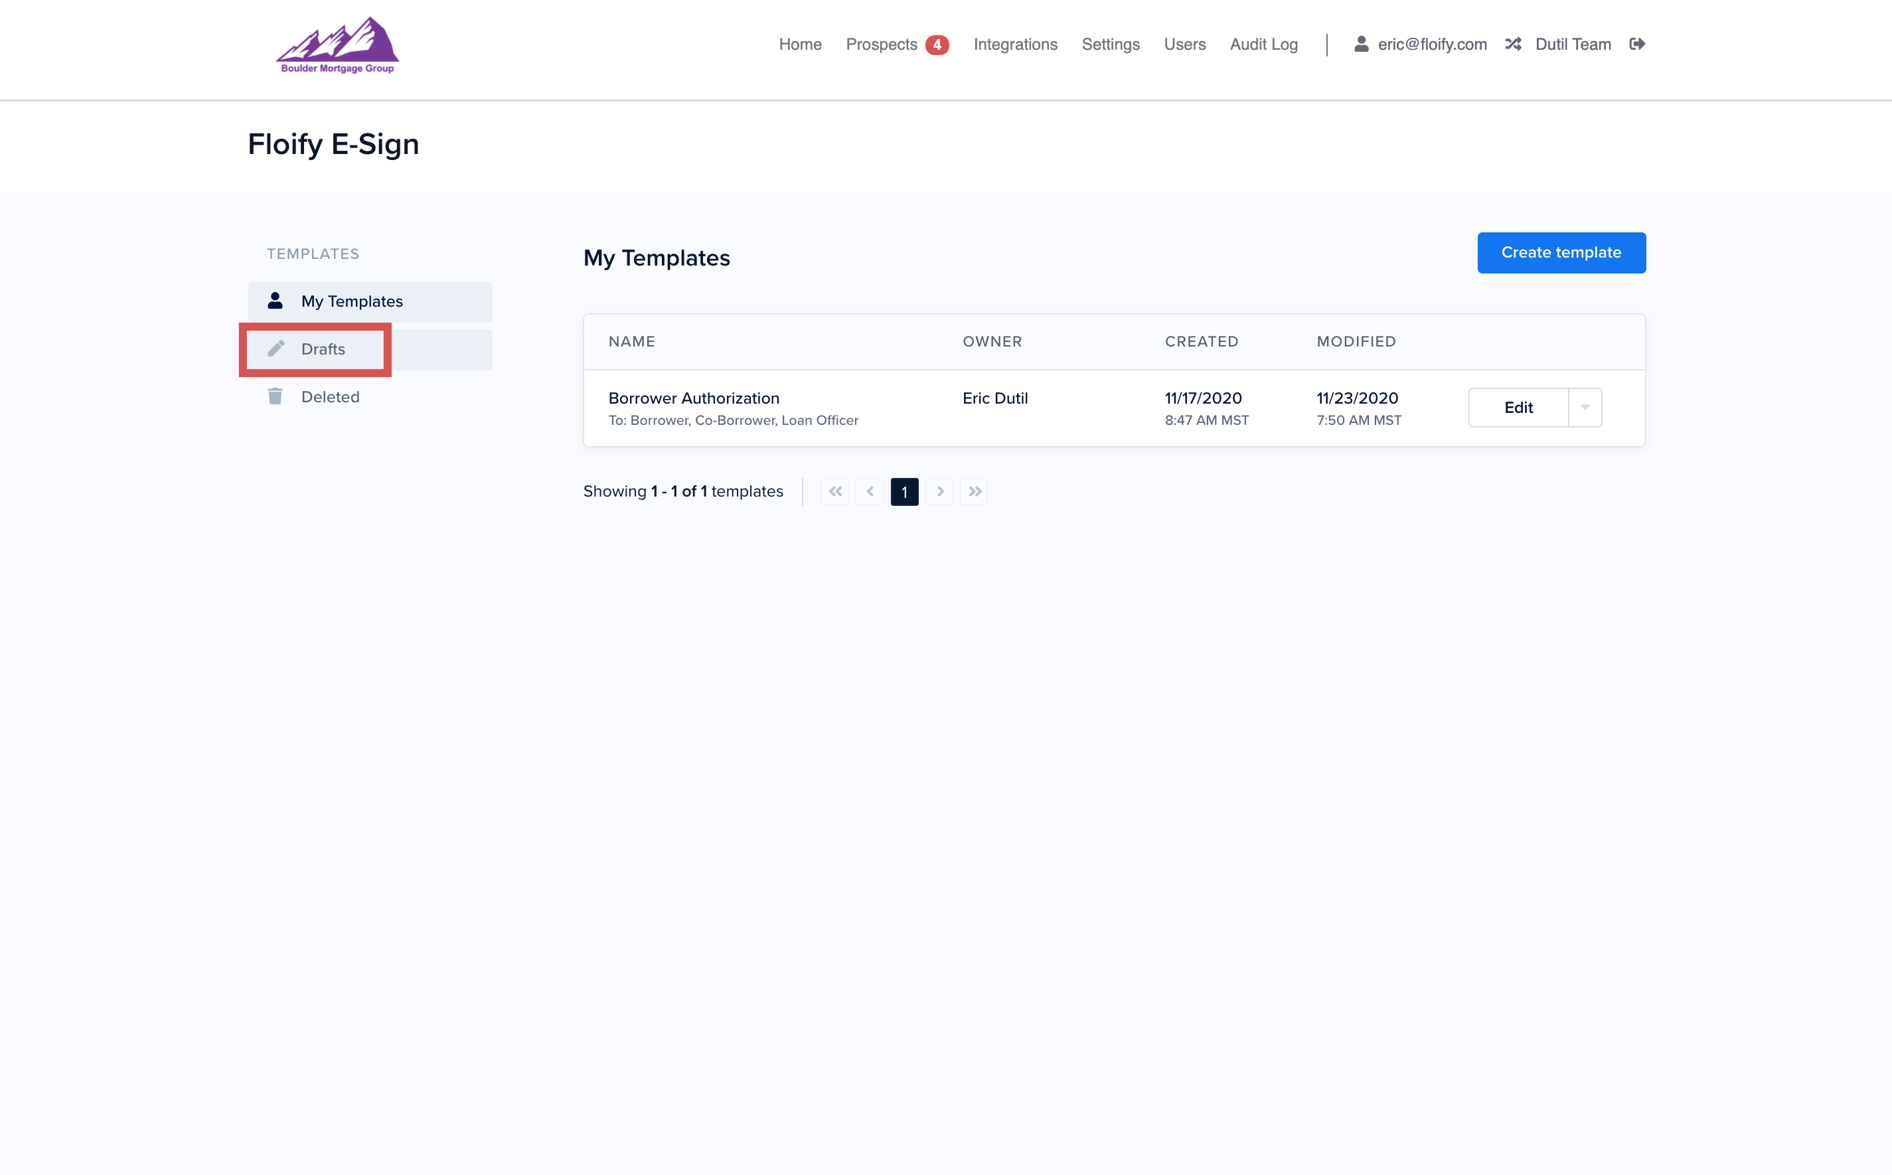Screen dimensions: 1892x1175
Task: Go to first page of templates
Action: click(x=835, y=492)
